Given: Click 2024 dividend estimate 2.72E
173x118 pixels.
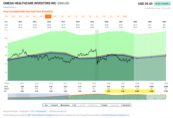Looking at the screenshot, I should tap(166, 91).
